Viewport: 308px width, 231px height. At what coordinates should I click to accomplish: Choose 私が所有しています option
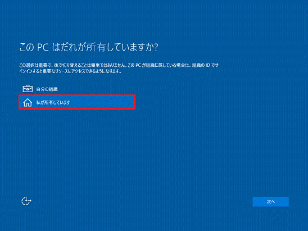(x=77, y=102)
